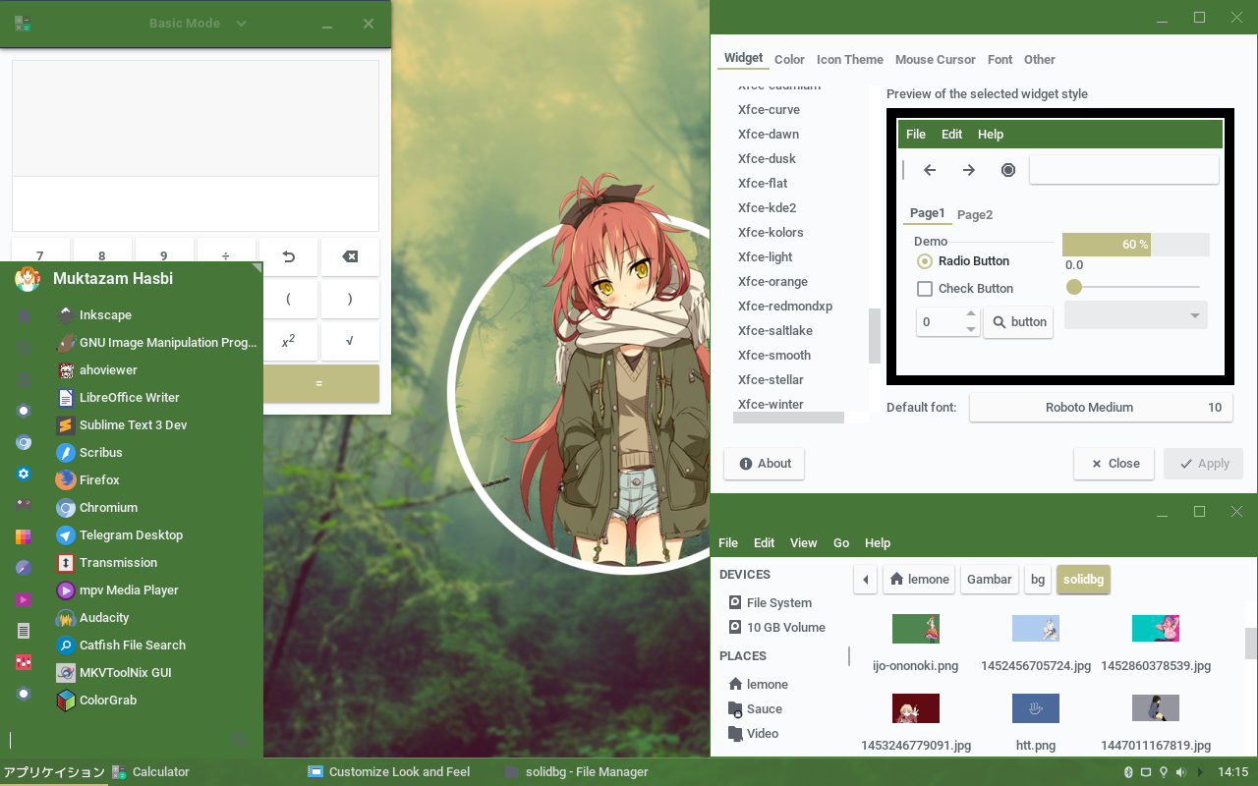Click the Gambar path button
1258x786 pixels.
[989, 580]
